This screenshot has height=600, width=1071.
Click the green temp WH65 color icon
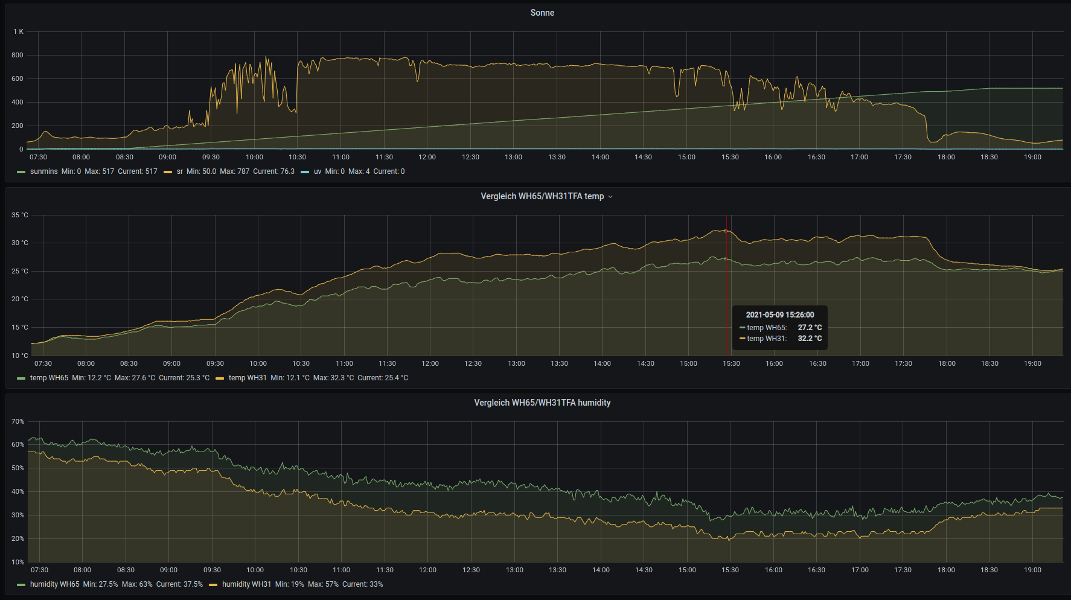(22, 378)
